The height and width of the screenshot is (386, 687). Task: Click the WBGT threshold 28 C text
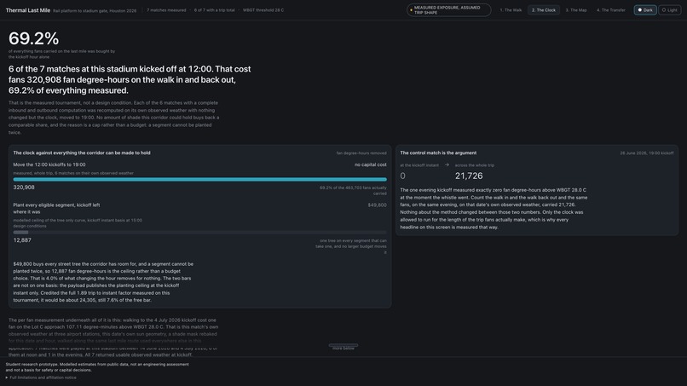[263, 10]
